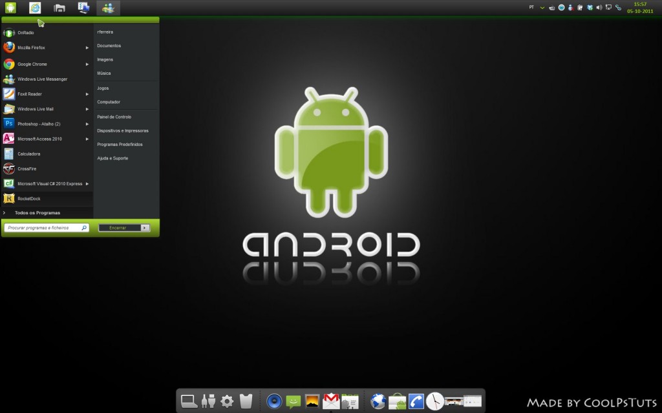The height and width of the screenshot is (413, 662).
Task: Click the Procurar programas e ficheiros search box
Action: (47, 228)
